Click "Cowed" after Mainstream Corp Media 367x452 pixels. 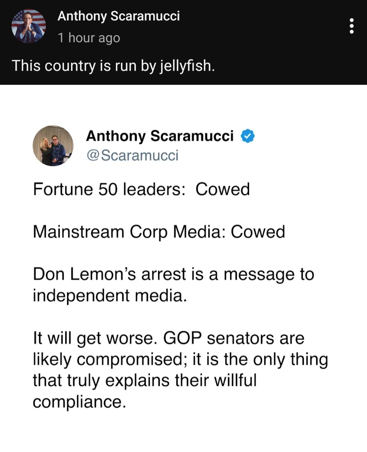point(258,232)
